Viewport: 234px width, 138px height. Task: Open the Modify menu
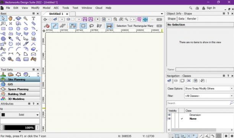tap(35, 8)
